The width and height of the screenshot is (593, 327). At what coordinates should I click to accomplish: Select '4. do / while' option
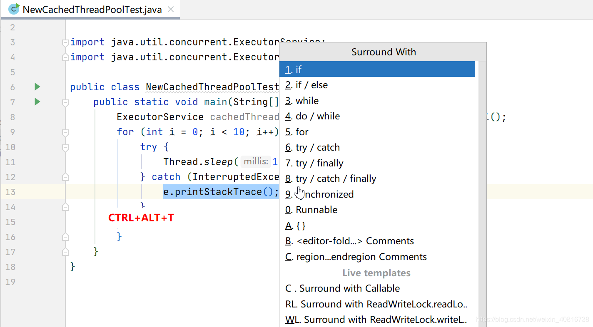377,116
